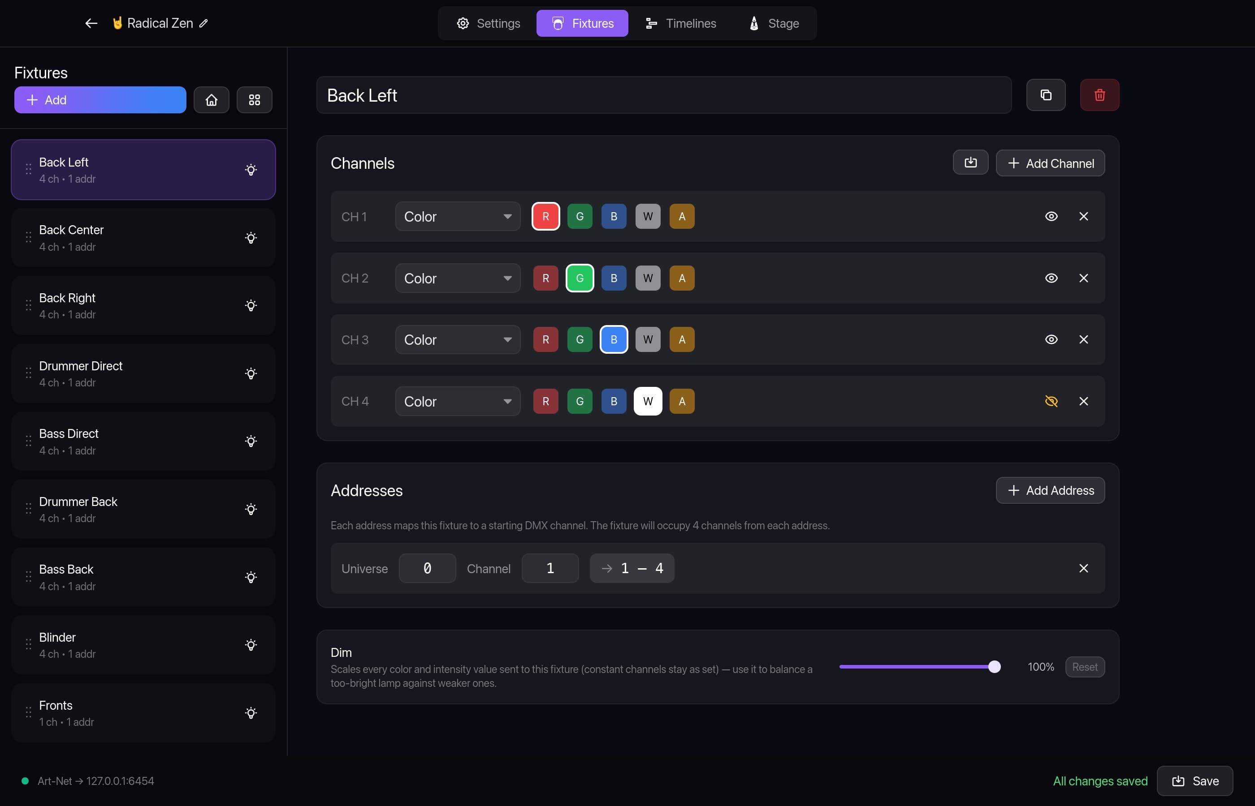This screenshot has width=1255, height=806.
Task: Reset the Dim value
Action: pos(1084,667)
